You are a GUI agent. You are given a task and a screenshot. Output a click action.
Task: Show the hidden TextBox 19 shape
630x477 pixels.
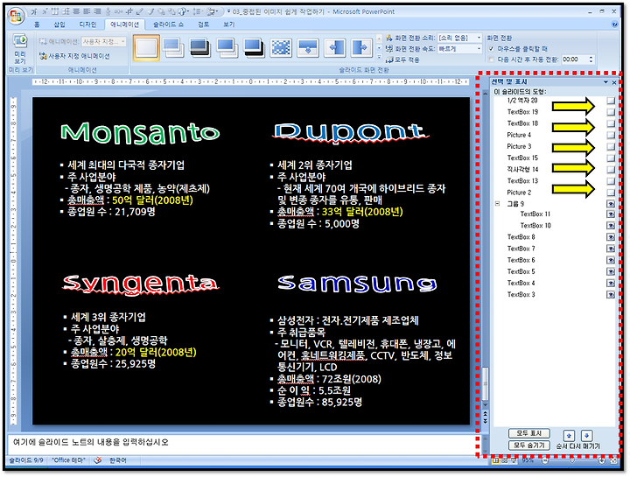(x=611, y=112)
